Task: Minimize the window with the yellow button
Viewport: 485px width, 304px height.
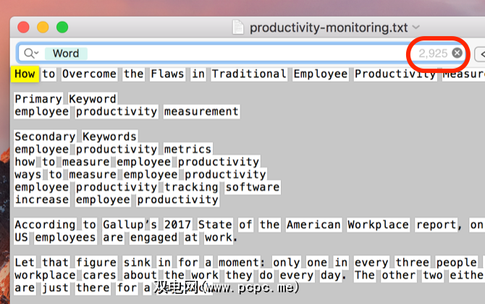Action: (x=43, y=27)
